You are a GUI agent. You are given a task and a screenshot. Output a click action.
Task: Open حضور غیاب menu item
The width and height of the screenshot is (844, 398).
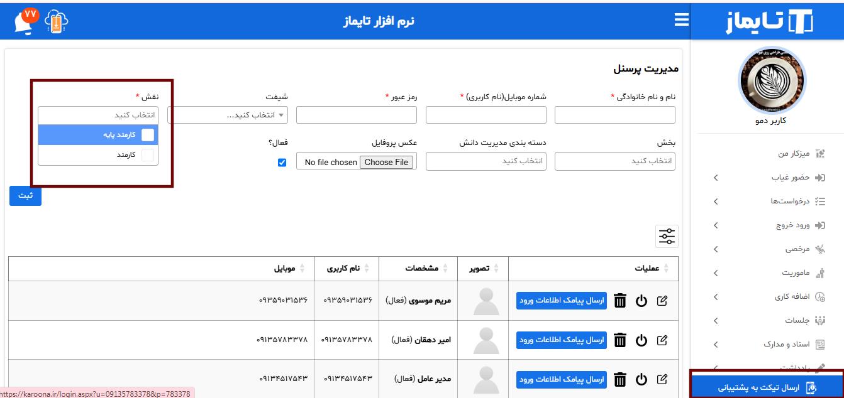pos(789,178)
